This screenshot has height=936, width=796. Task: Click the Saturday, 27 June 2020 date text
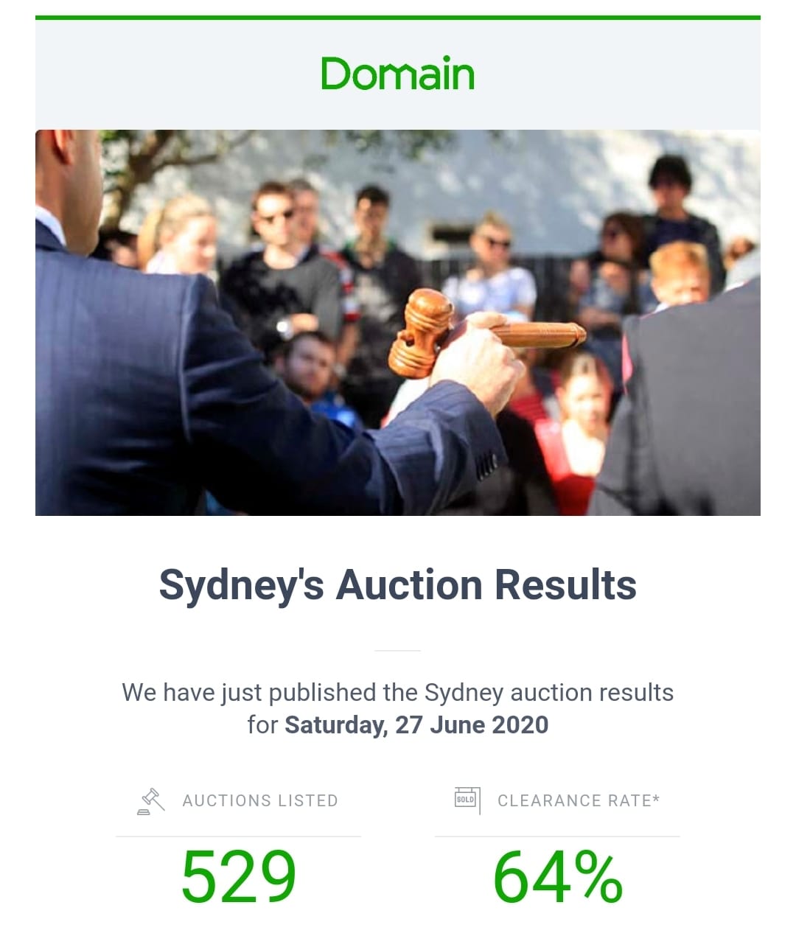coord(416,724)
